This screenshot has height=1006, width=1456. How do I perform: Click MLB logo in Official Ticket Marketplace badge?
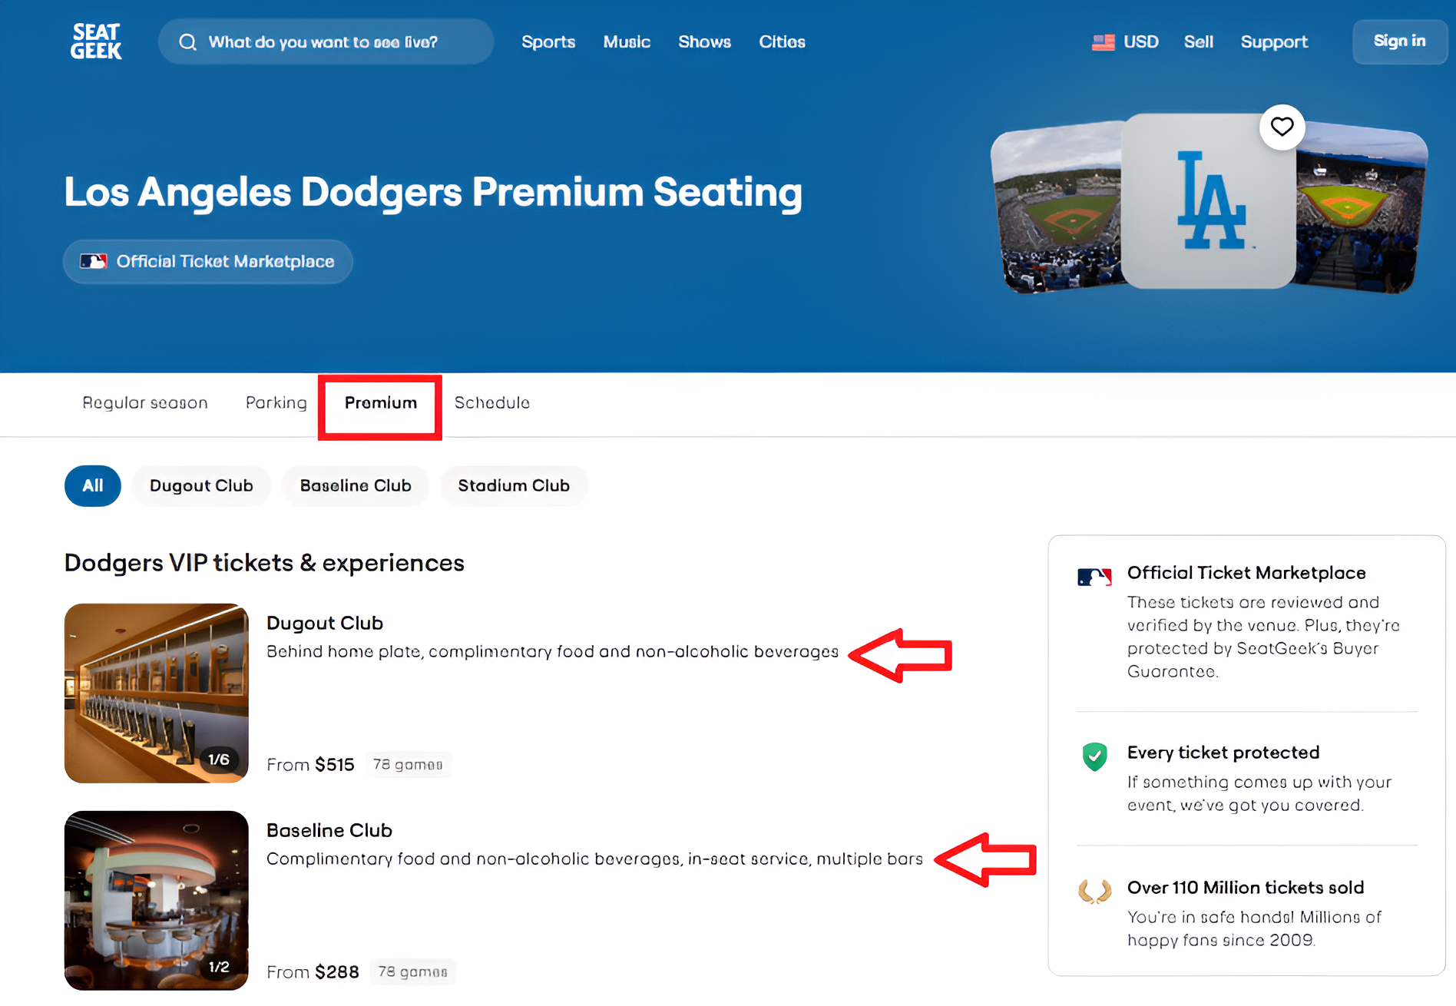click(x=94, y=262)
